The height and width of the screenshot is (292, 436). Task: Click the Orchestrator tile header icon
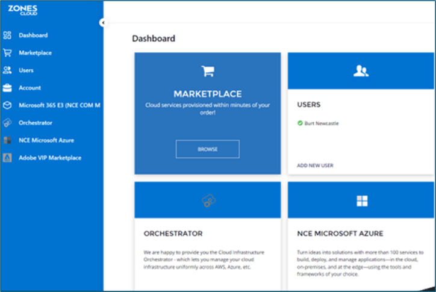point(207,201)
